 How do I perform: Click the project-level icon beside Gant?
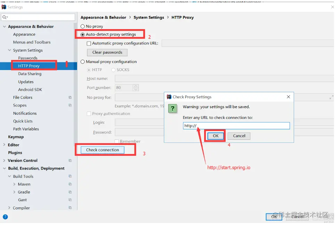tap(70, 200)
